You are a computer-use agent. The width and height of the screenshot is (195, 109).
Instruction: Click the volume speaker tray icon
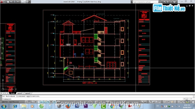pyautogui.click(x=179, y=106)
